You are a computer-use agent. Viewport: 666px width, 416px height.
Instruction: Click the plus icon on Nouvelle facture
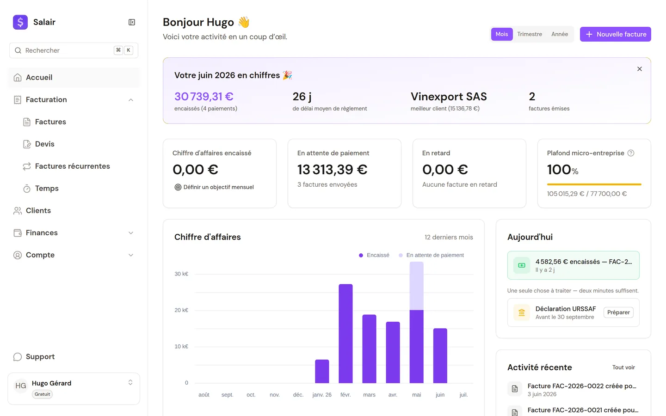(x=589, y=34)
